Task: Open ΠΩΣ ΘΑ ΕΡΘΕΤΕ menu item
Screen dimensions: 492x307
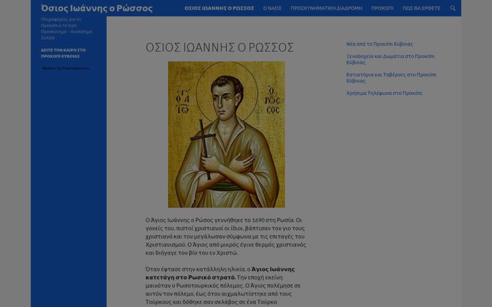Action: pos(421,8)
